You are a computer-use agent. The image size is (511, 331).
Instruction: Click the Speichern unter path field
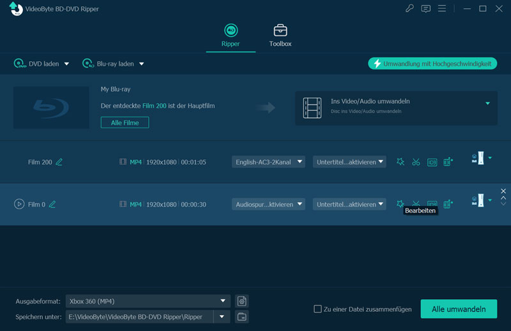[x=139, y=317]
